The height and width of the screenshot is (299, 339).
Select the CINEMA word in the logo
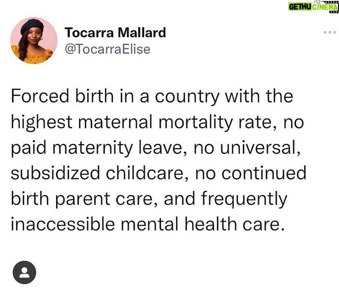324,7
